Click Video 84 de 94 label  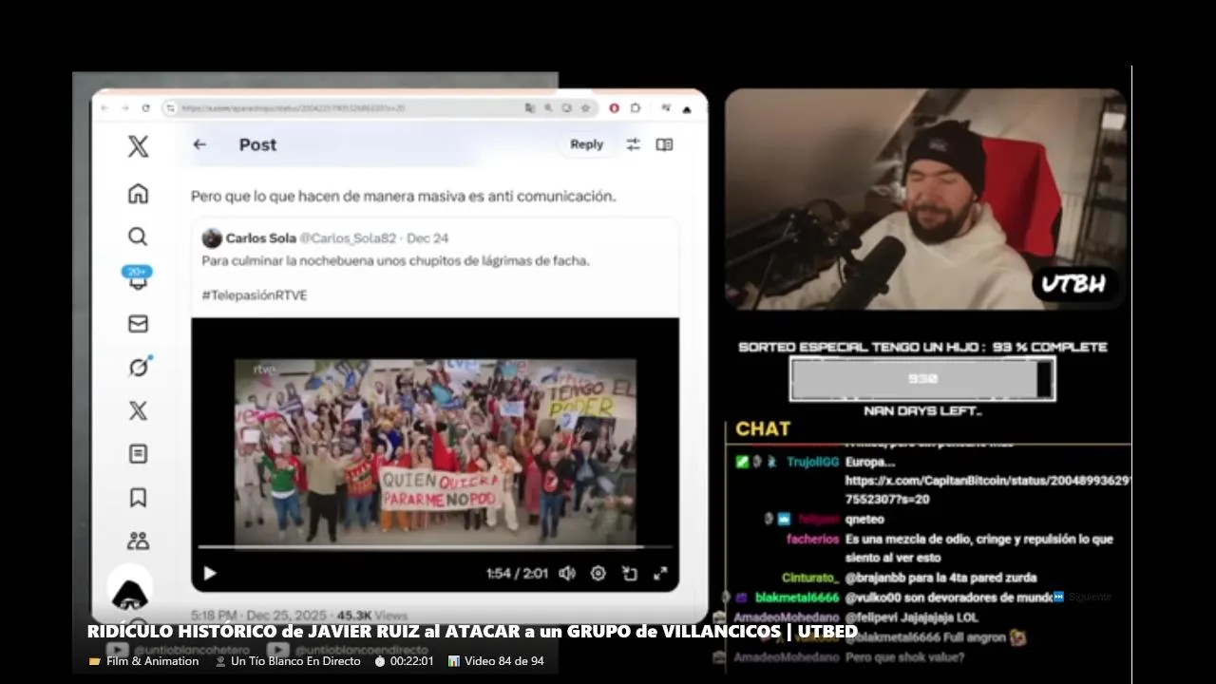point(496,661)
